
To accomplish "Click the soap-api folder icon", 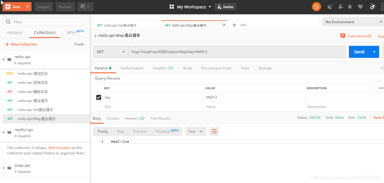I will coord(9,168).
